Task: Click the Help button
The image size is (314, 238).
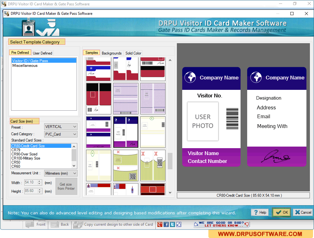Action: 260,212
